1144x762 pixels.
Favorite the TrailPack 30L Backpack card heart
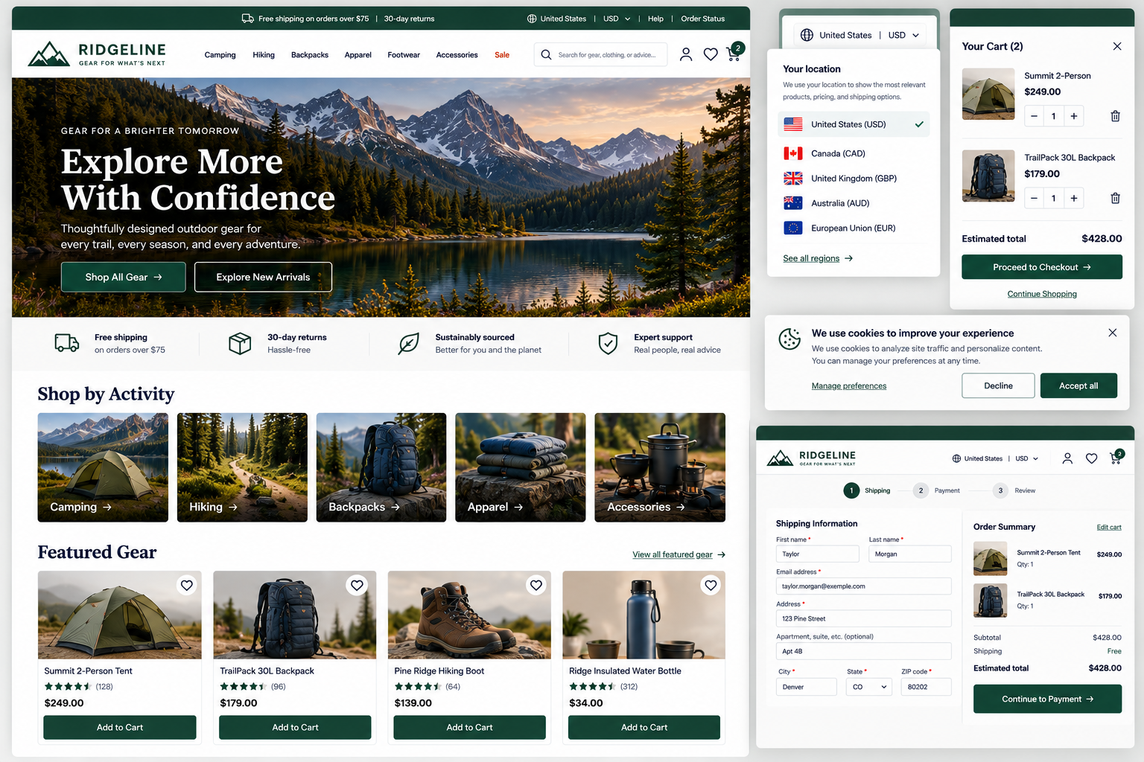[357, 586]
